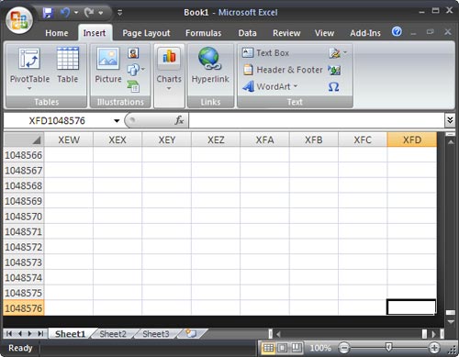The width and height of the screenshot is (459, 357).
Task: Open the Name Box dropdown arrow
Action: (x=117, y=121)
